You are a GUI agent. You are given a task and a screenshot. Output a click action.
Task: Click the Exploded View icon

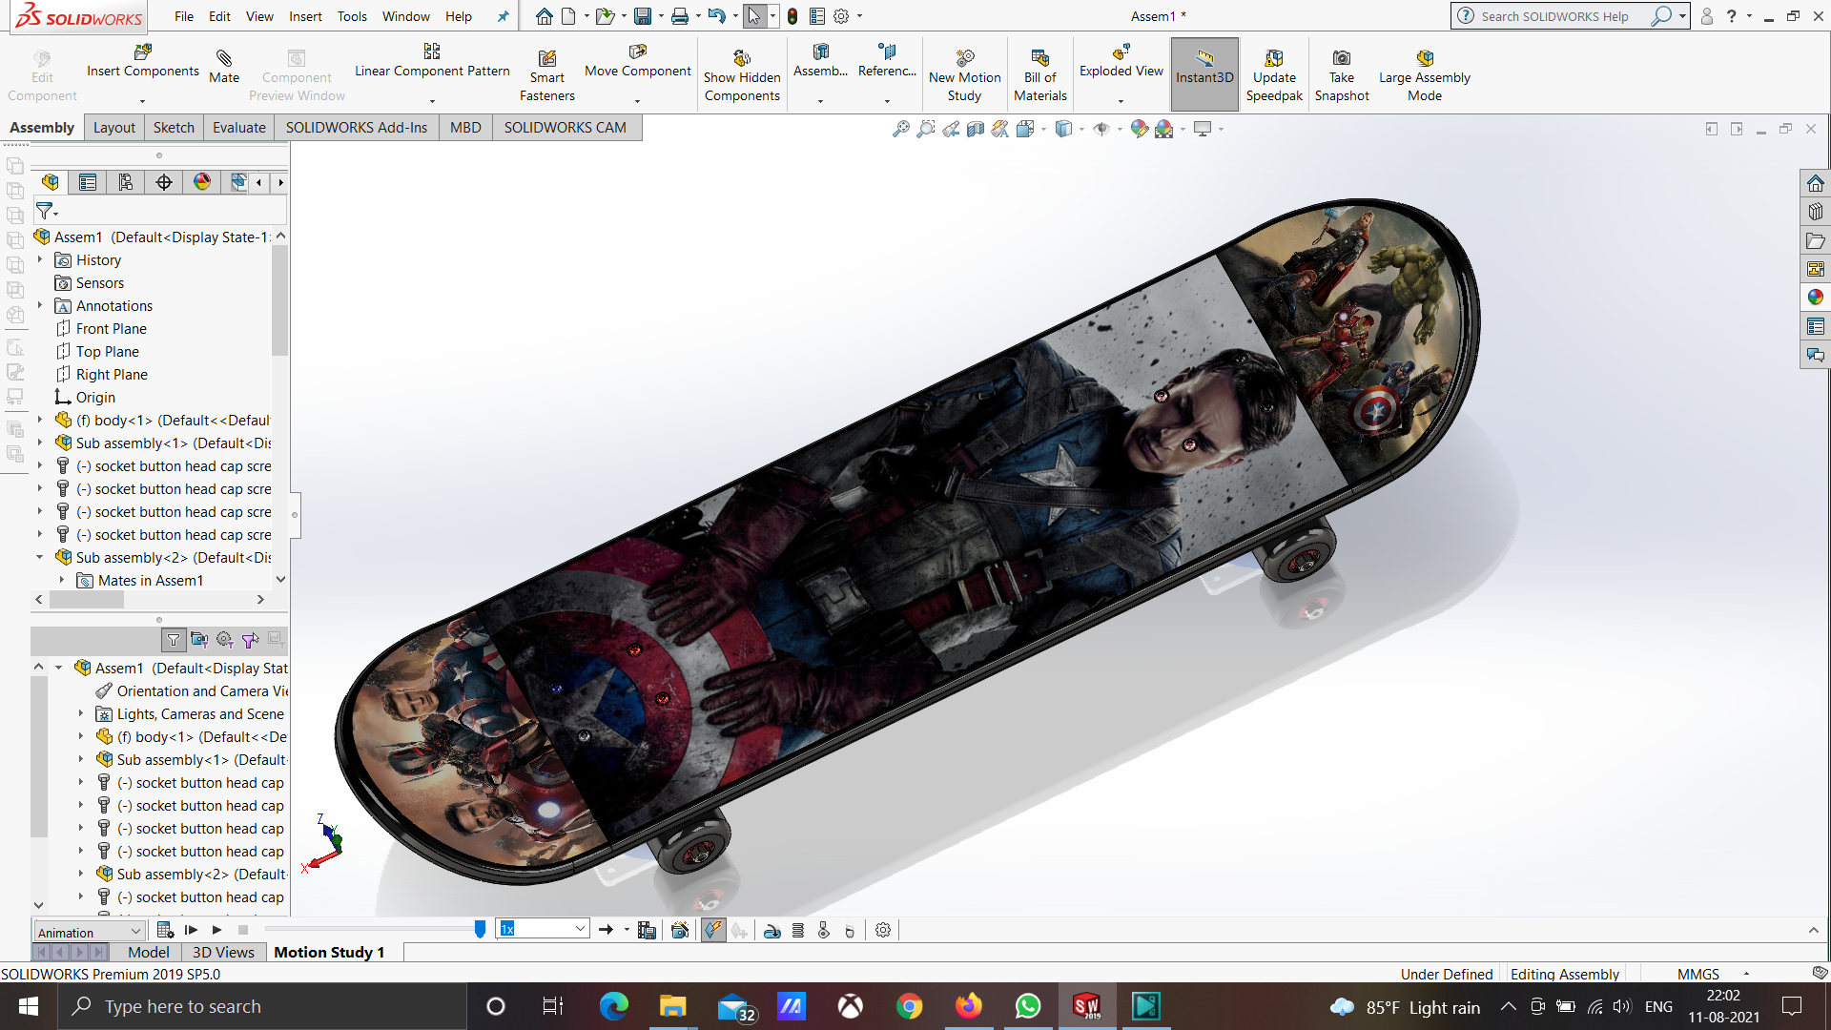pos(1121,52)
